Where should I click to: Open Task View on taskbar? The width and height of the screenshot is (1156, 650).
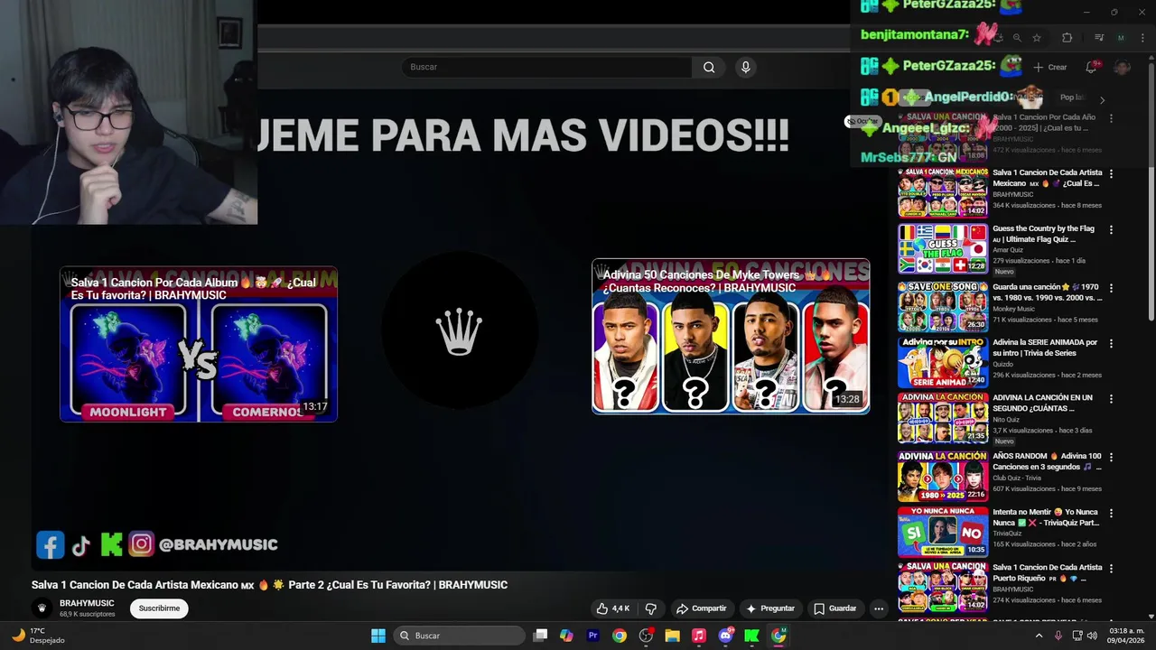coord(540,636)
